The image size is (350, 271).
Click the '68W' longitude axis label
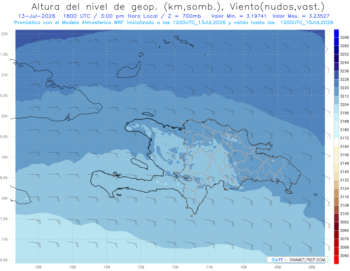pos(312,267)
